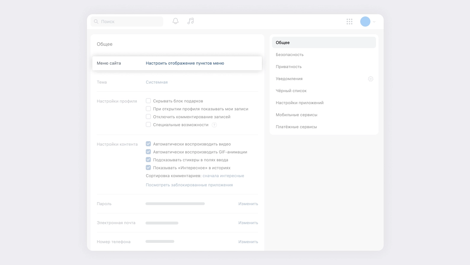This screenshot has height=265, width=470.
Task: Open the Системная theme selector
Action: pos(157,82)
